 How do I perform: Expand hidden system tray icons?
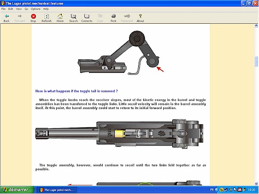click(x=217, y=190)
